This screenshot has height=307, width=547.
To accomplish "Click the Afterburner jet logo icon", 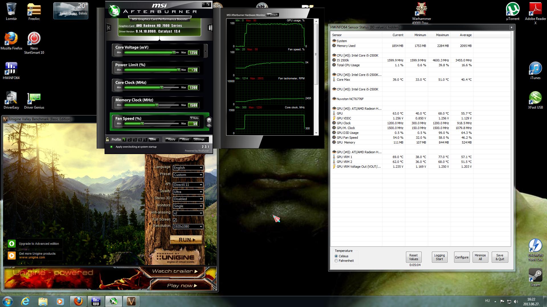I will tap(114, 11).
